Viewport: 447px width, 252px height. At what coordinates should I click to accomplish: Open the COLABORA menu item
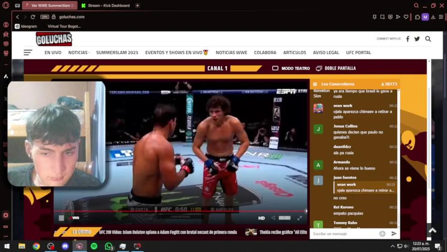(265, 52)
